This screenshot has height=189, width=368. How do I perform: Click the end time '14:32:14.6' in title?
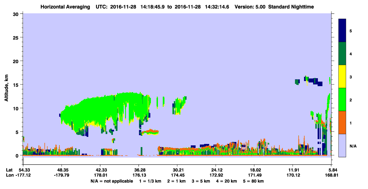(x=217, y=7)
